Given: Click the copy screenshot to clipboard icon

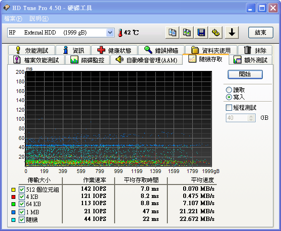Looking at the screenshot, I should (187, 33).
